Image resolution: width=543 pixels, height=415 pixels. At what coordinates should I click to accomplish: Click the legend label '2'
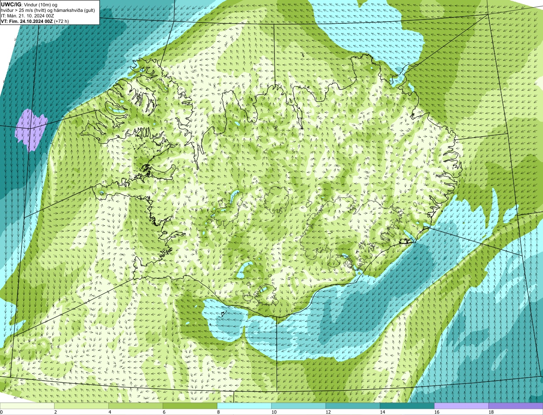pos(56,412)
